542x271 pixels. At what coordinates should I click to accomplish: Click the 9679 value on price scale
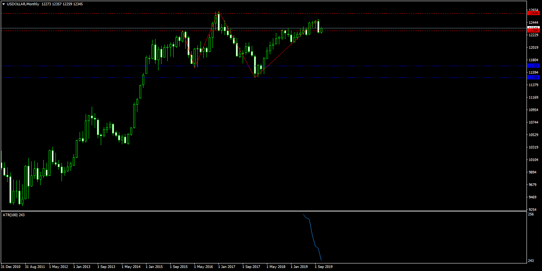pyautogui.click(x=533, y=185)
